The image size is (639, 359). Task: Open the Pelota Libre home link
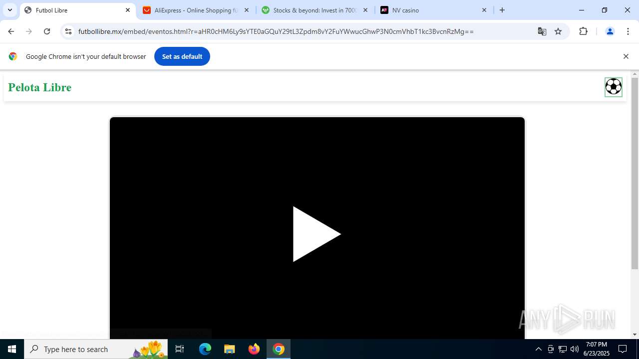[40, 87]
